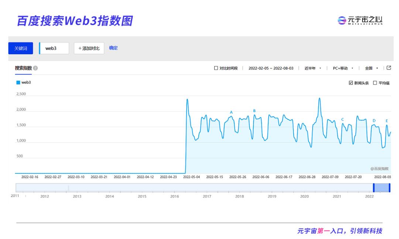Click the right handle of timeline range slider
Viewport: 399px width, 239px height.
[x=390, y=188]
